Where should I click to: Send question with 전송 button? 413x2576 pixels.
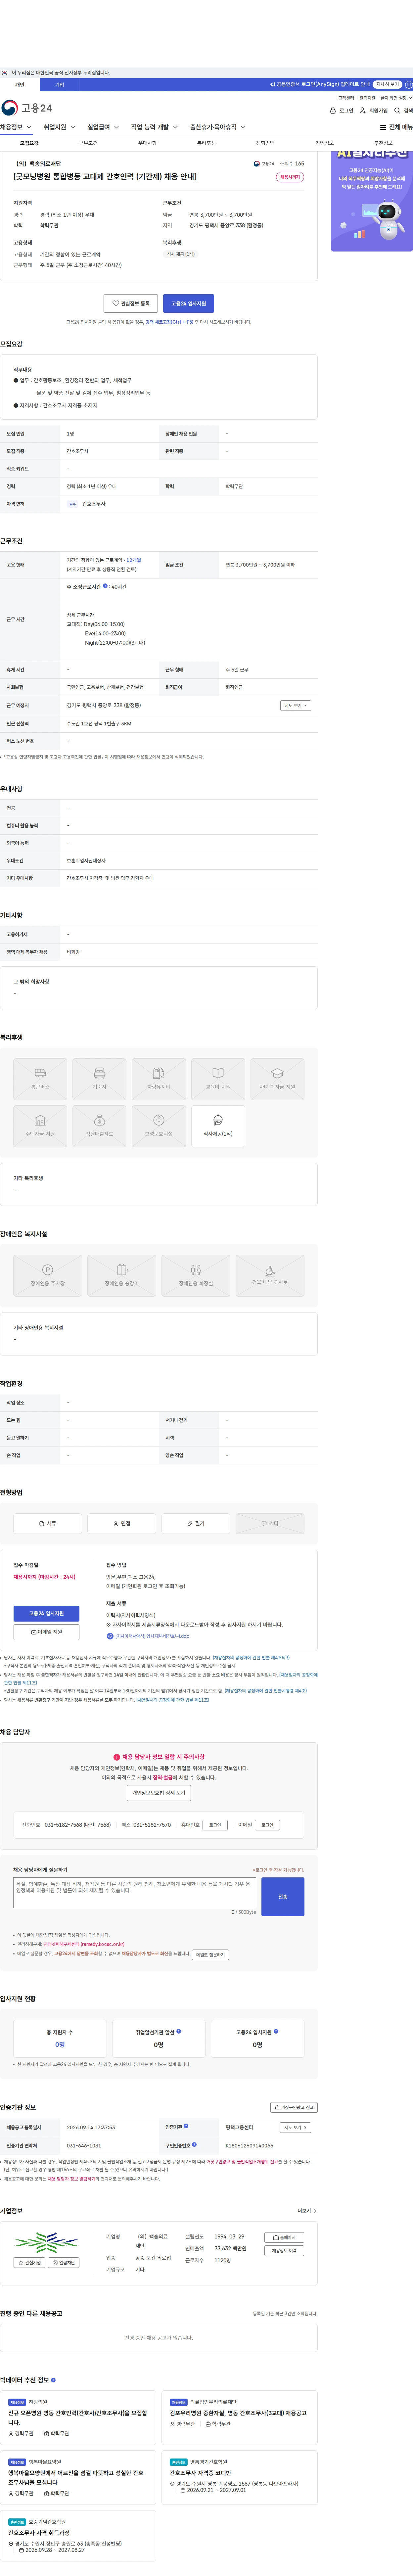(x=283, y=1897)
